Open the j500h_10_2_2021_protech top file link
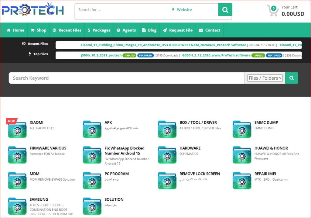 tap(101, 55)
